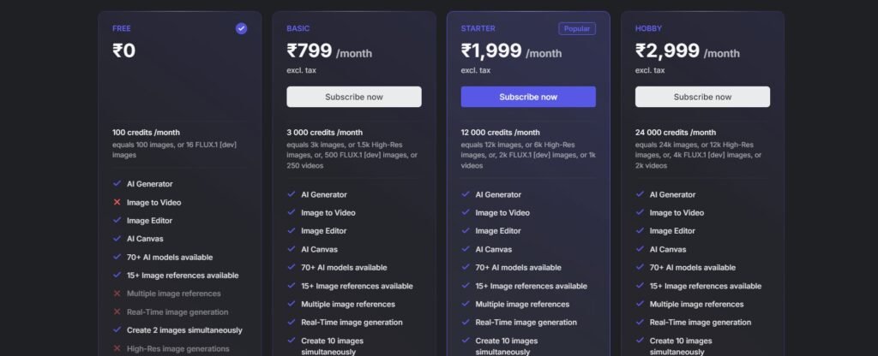
Task: Select the Free plan card title
Action: tap(122, 28)
